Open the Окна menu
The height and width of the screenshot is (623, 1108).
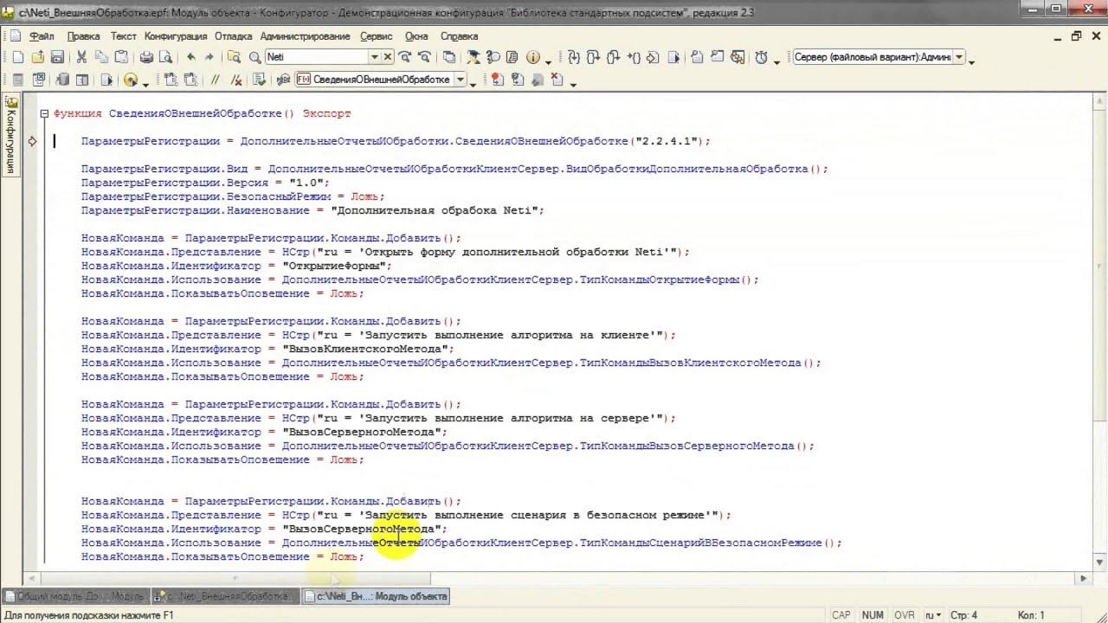pos(416,36)
